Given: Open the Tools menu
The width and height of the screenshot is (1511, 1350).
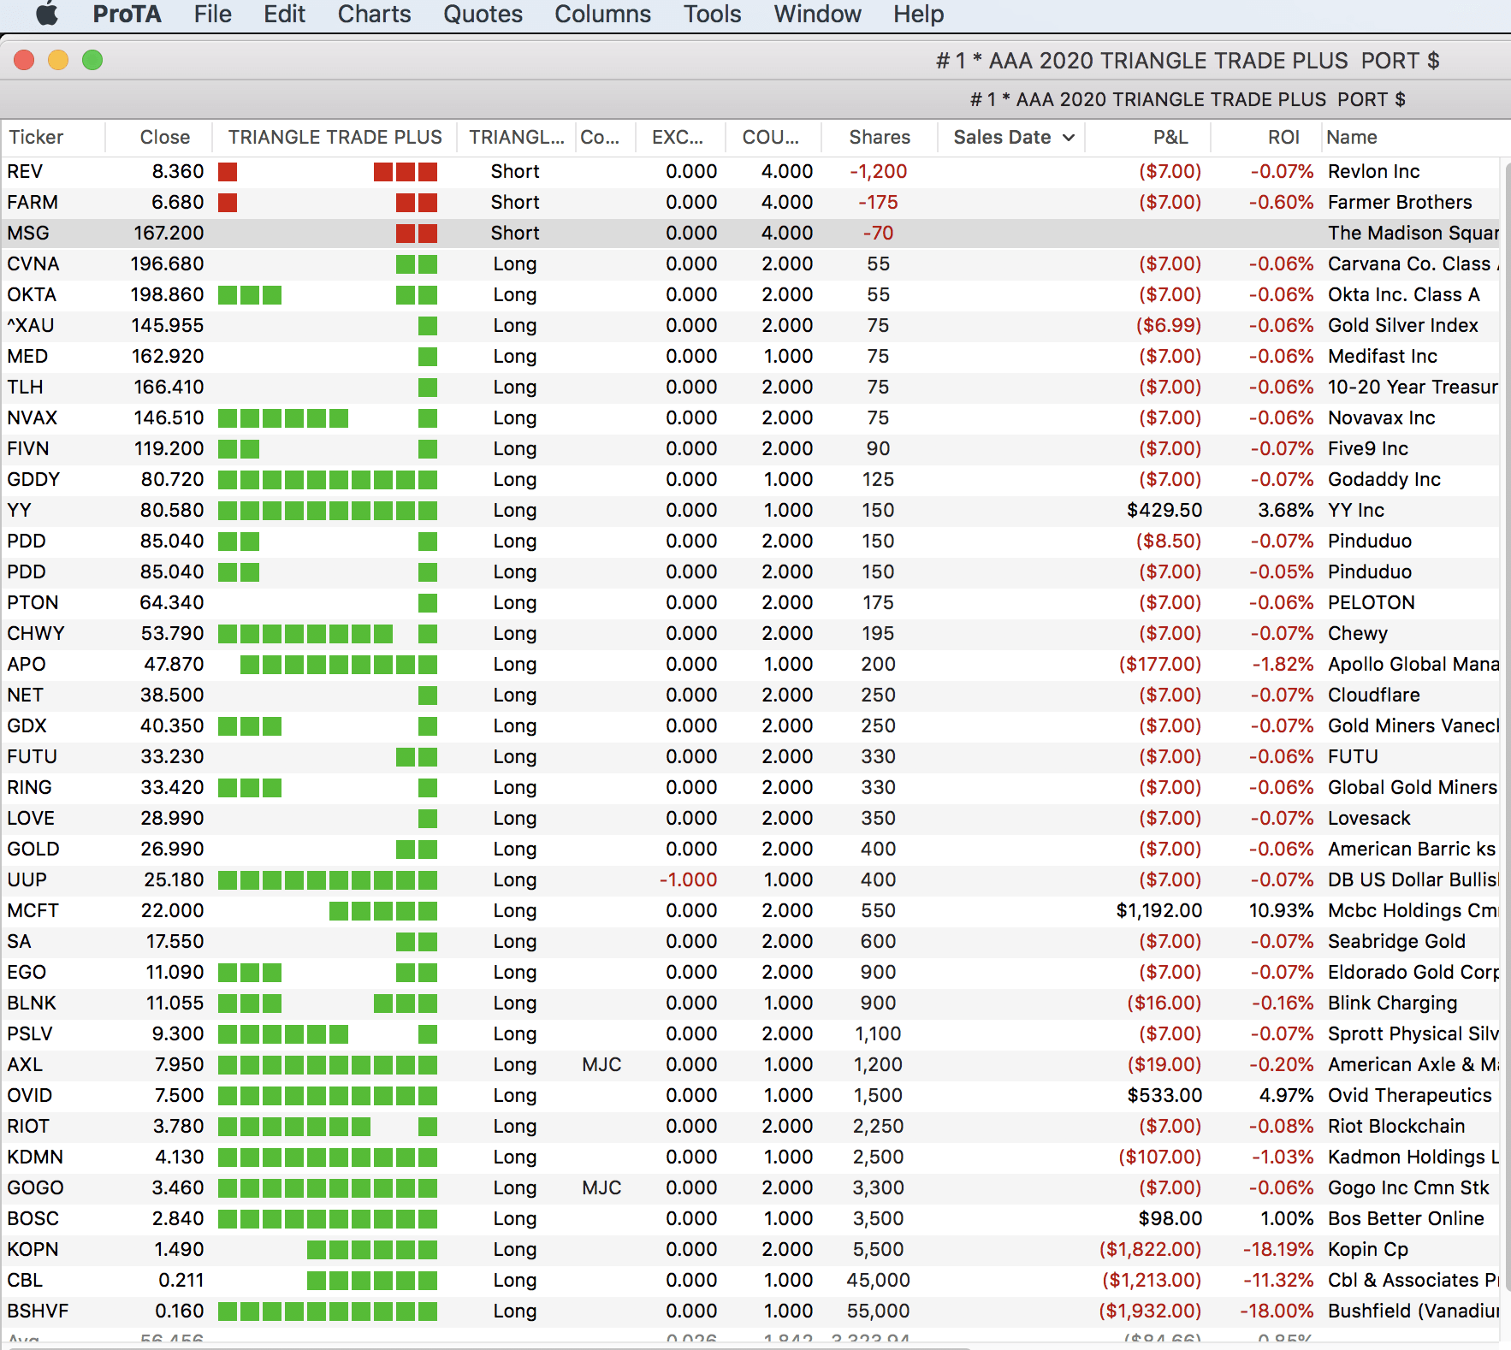Looking at the screenshot, I should (712, 14).
